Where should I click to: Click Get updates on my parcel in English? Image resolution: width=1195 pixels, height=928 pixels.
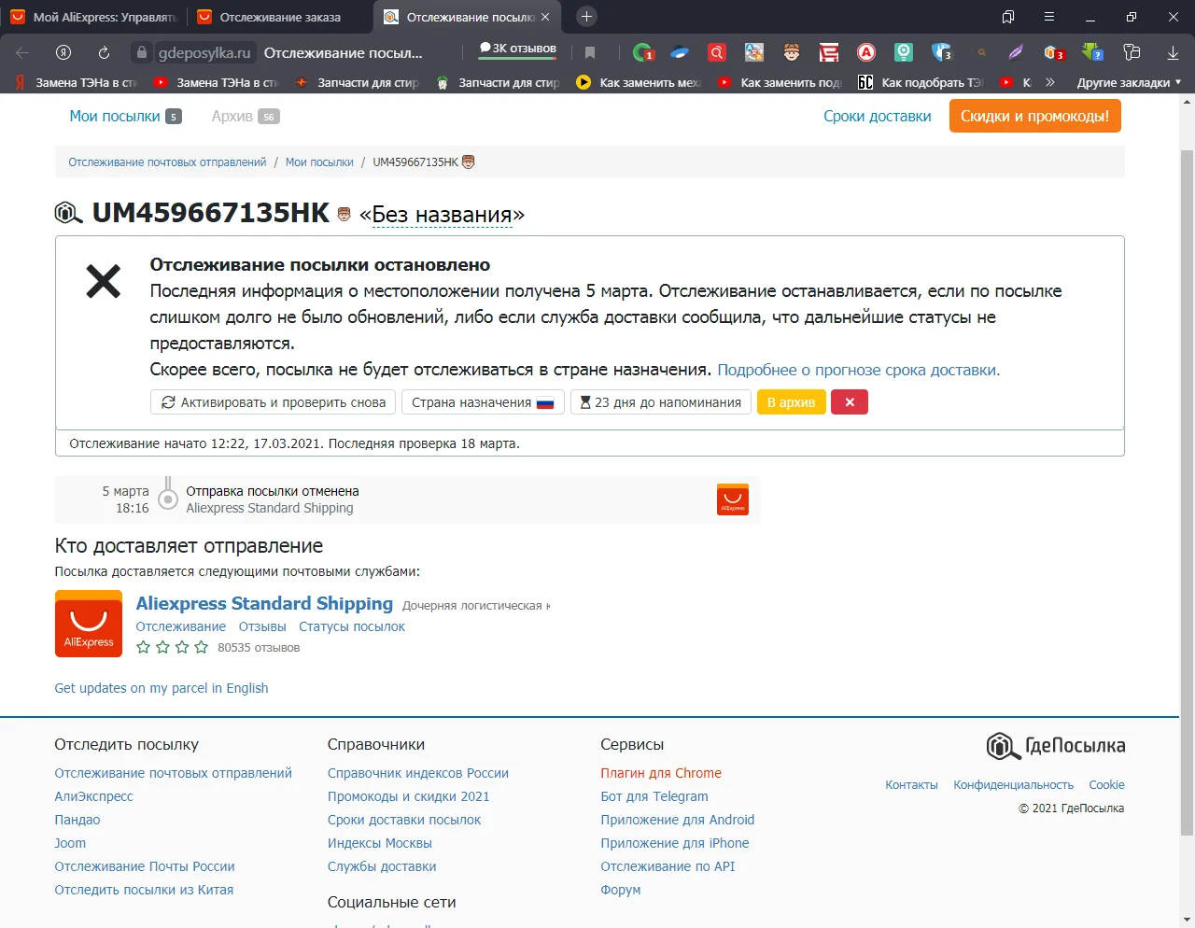(162, 688)
